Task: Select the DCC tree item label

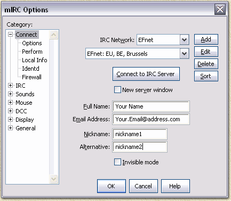Action: [21, 111]
